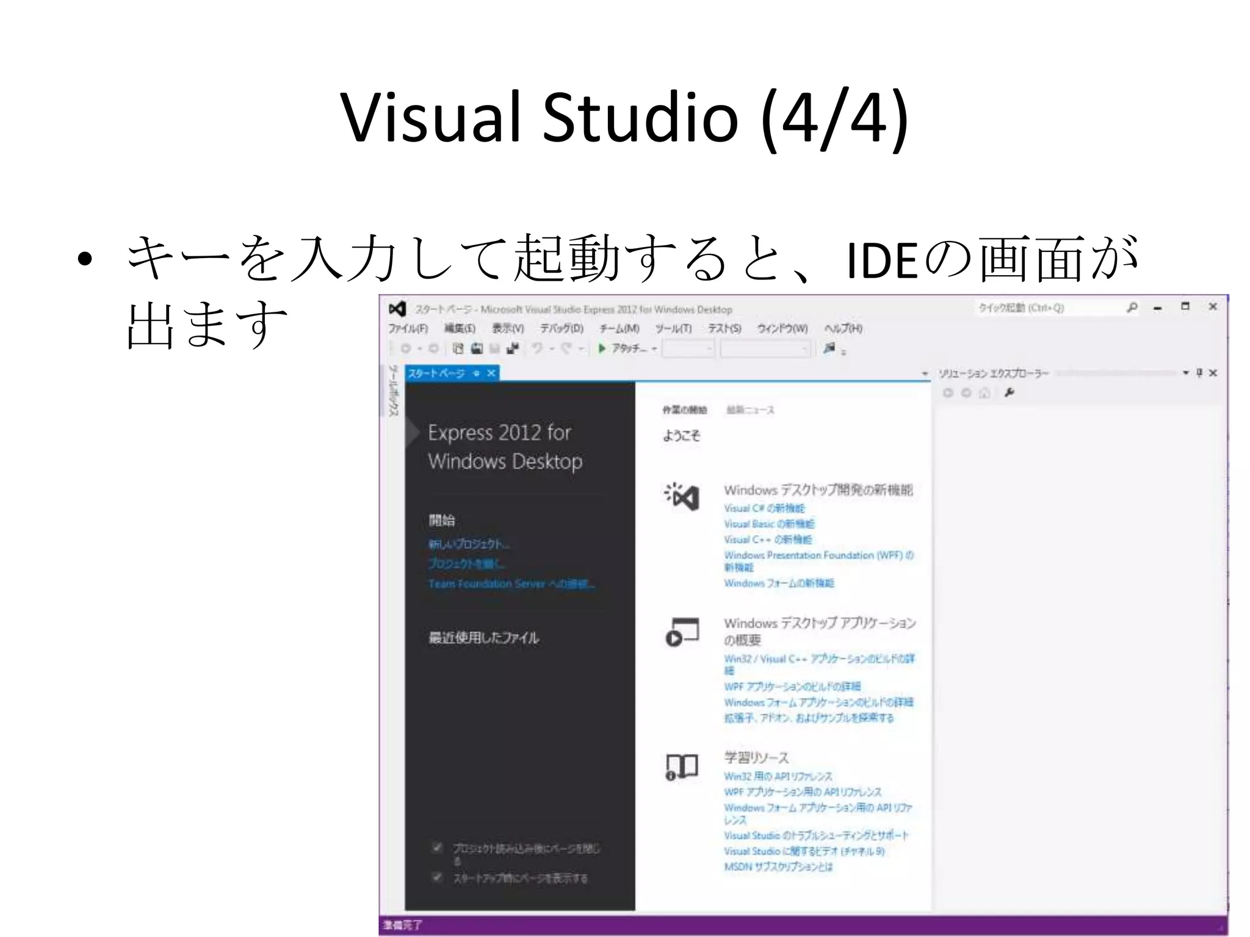Open the Redo history dropdown arrow
1250x937 pixels.
581,349
